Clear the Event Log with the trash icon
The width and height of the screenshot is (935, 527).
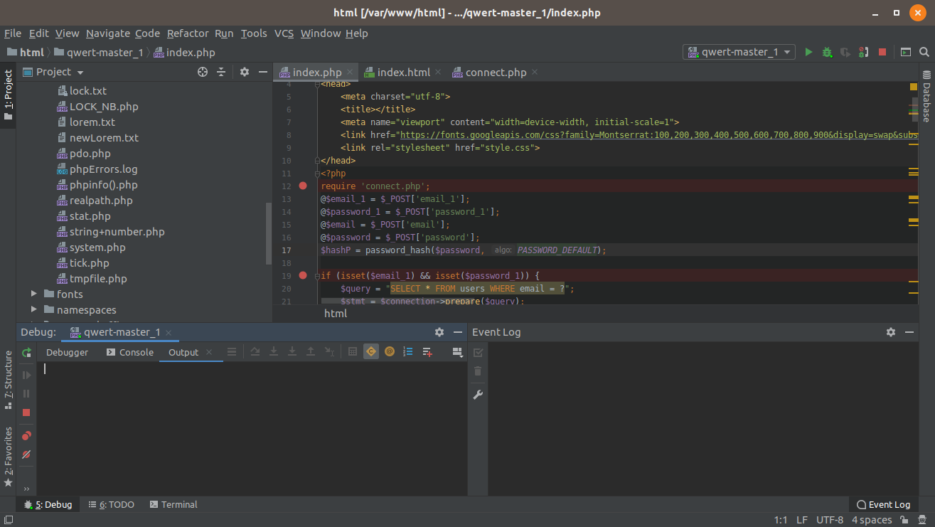478,371
